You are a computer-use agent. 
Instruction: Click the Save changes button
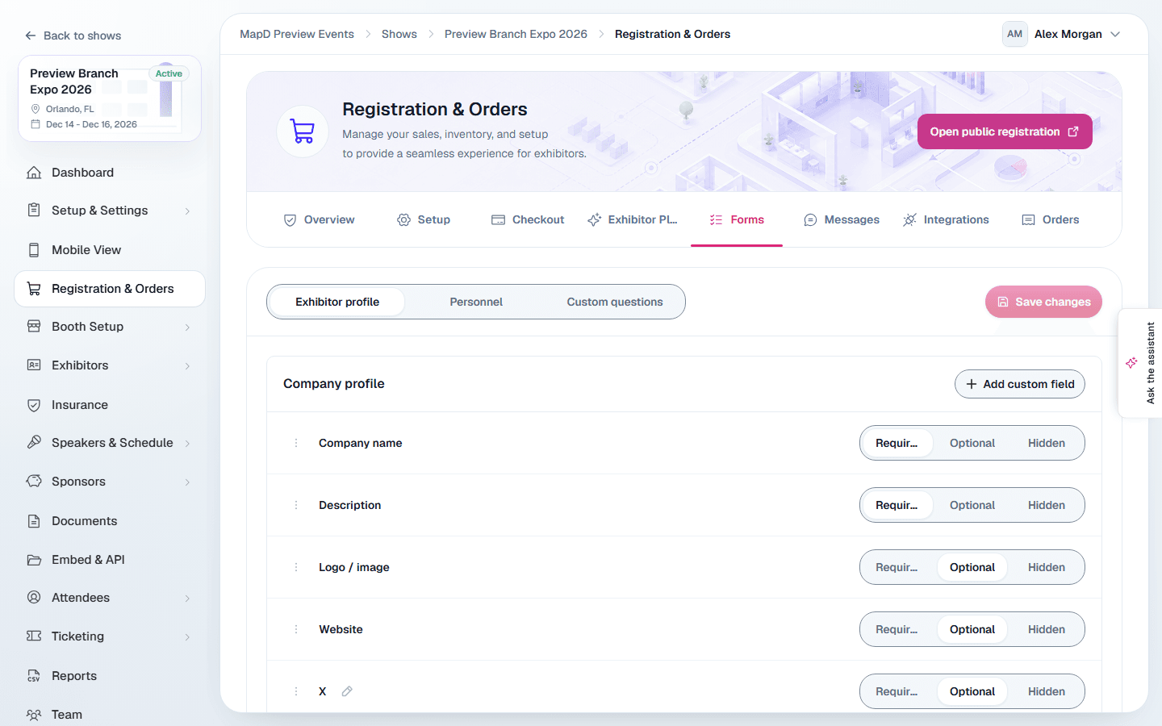(x=1043, y=302)
